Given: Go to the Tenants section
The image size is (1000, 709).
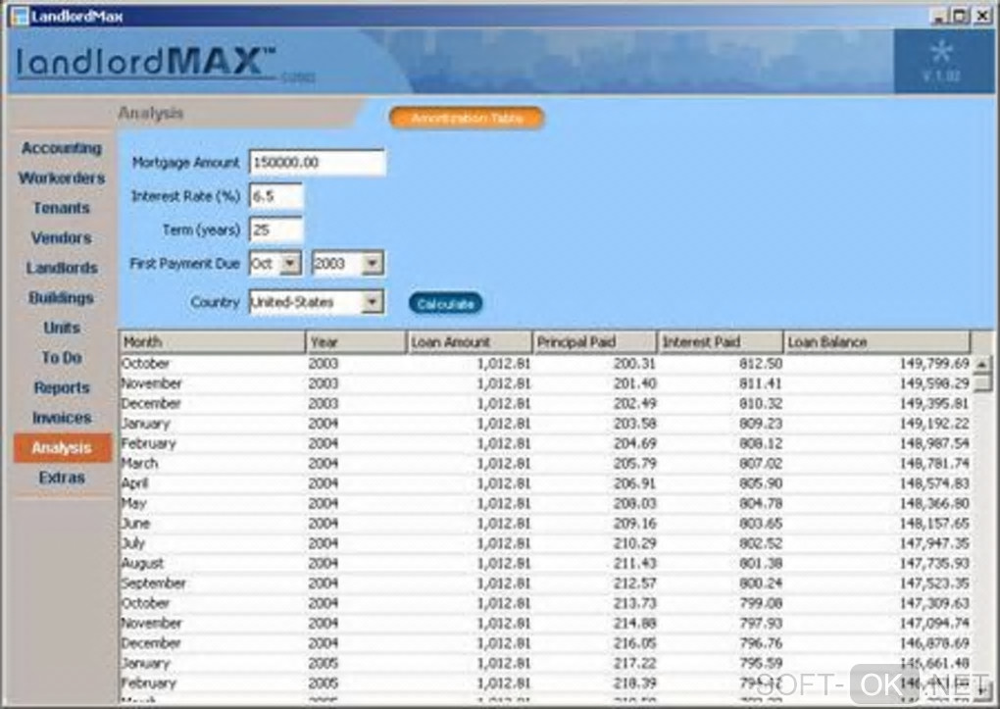Looking at the screenshot, I should click(x=61, y=208).
